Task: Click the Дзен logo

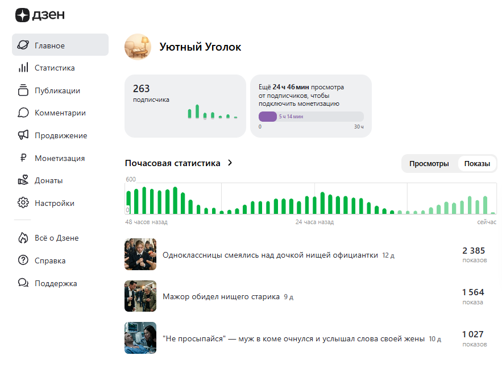Action: (x=40, y=15)
